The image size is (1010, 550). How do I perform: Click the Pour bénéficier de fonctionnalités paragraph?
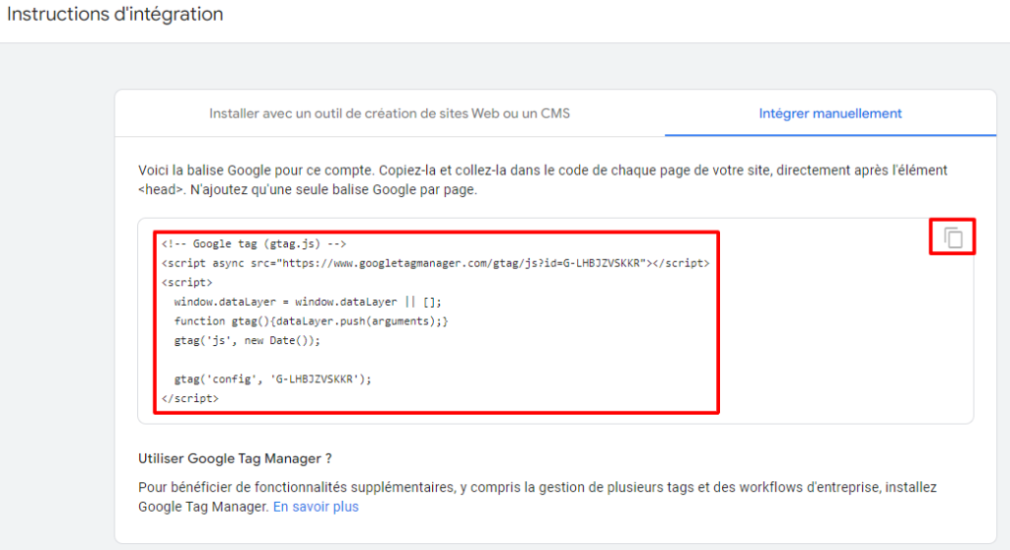538,497
